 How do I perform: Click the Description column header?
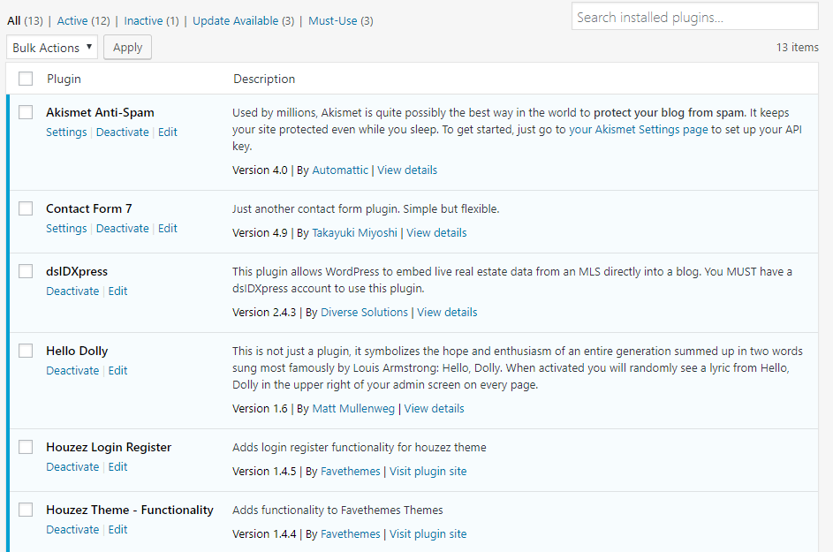pos(264,79)
